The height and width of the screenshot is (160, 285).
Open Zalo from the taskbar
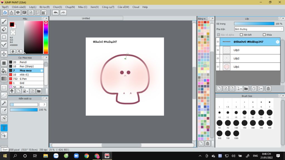pos(56,156)
